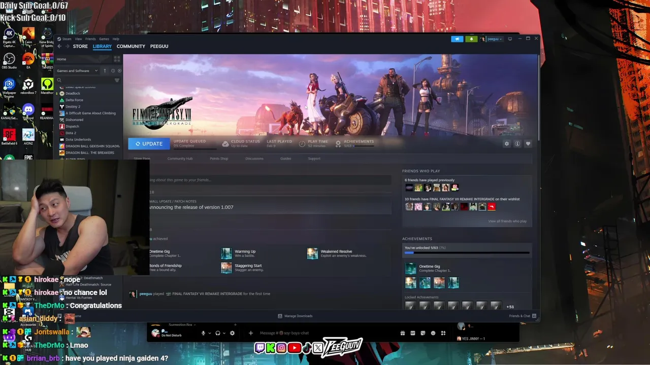650x365 pixels.
Task: Mute the Discord microphone
Action: pos(203,333)
